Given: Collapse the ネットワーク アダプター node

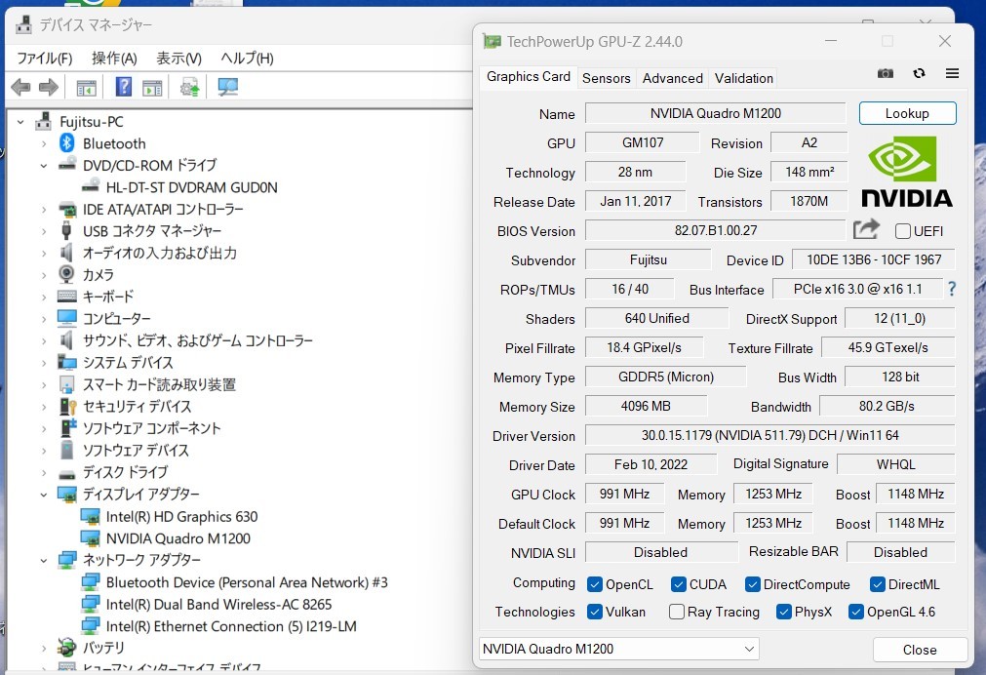Looking at the screenshot, I should point(43,561).
